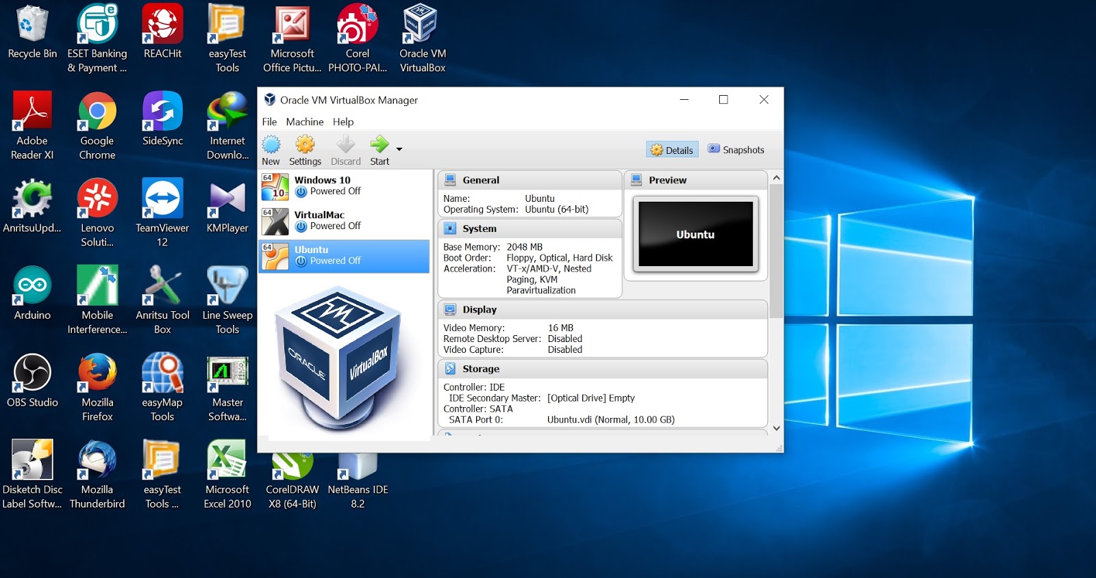Click the '16 MB' video memory value
This screenshot has width=1096, height=578.
(560, 328)
